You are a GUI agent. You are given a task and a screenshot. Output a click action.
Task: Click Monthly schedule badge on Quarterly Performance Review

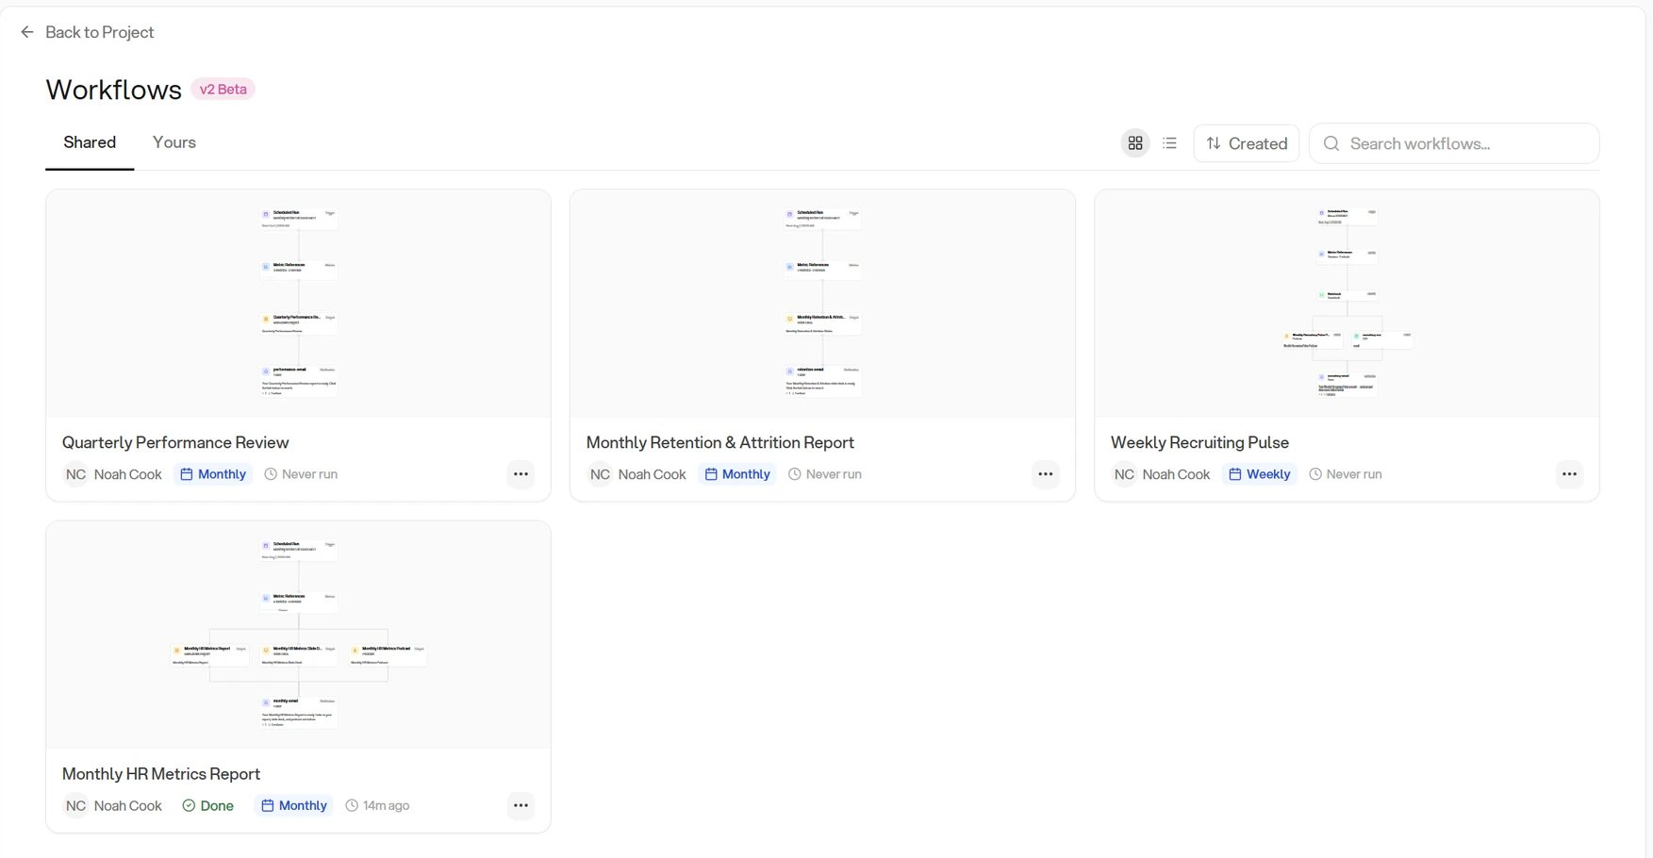[213, 474]
